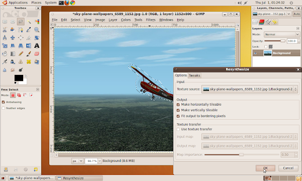The width and height of the screenshot is (302, 181).
Task: Select the Paintbrush tool
Action: (x=29, y=54)
